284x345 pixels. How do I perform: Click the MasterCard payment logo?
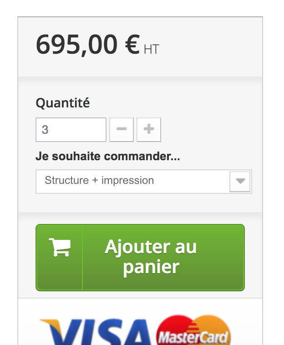[x=193, y=330]
